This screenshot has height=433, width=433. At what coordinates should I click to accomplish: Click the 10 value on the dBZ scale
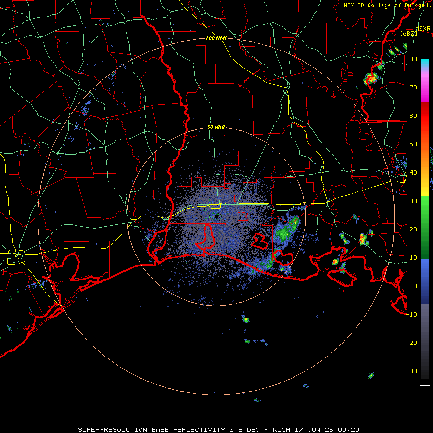[x=413, y=258]
